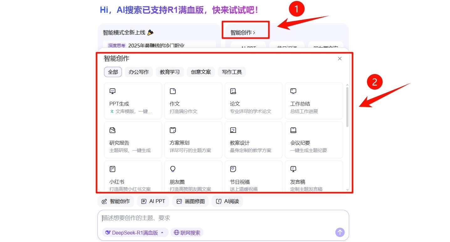Open the DeepSeek-R1满血版 model dropdown
450x242 pixels.
tap(135, 233)
